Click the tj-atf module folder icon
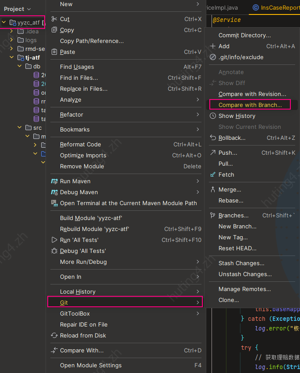The image size is (300, 373). (x=21, y=57)
